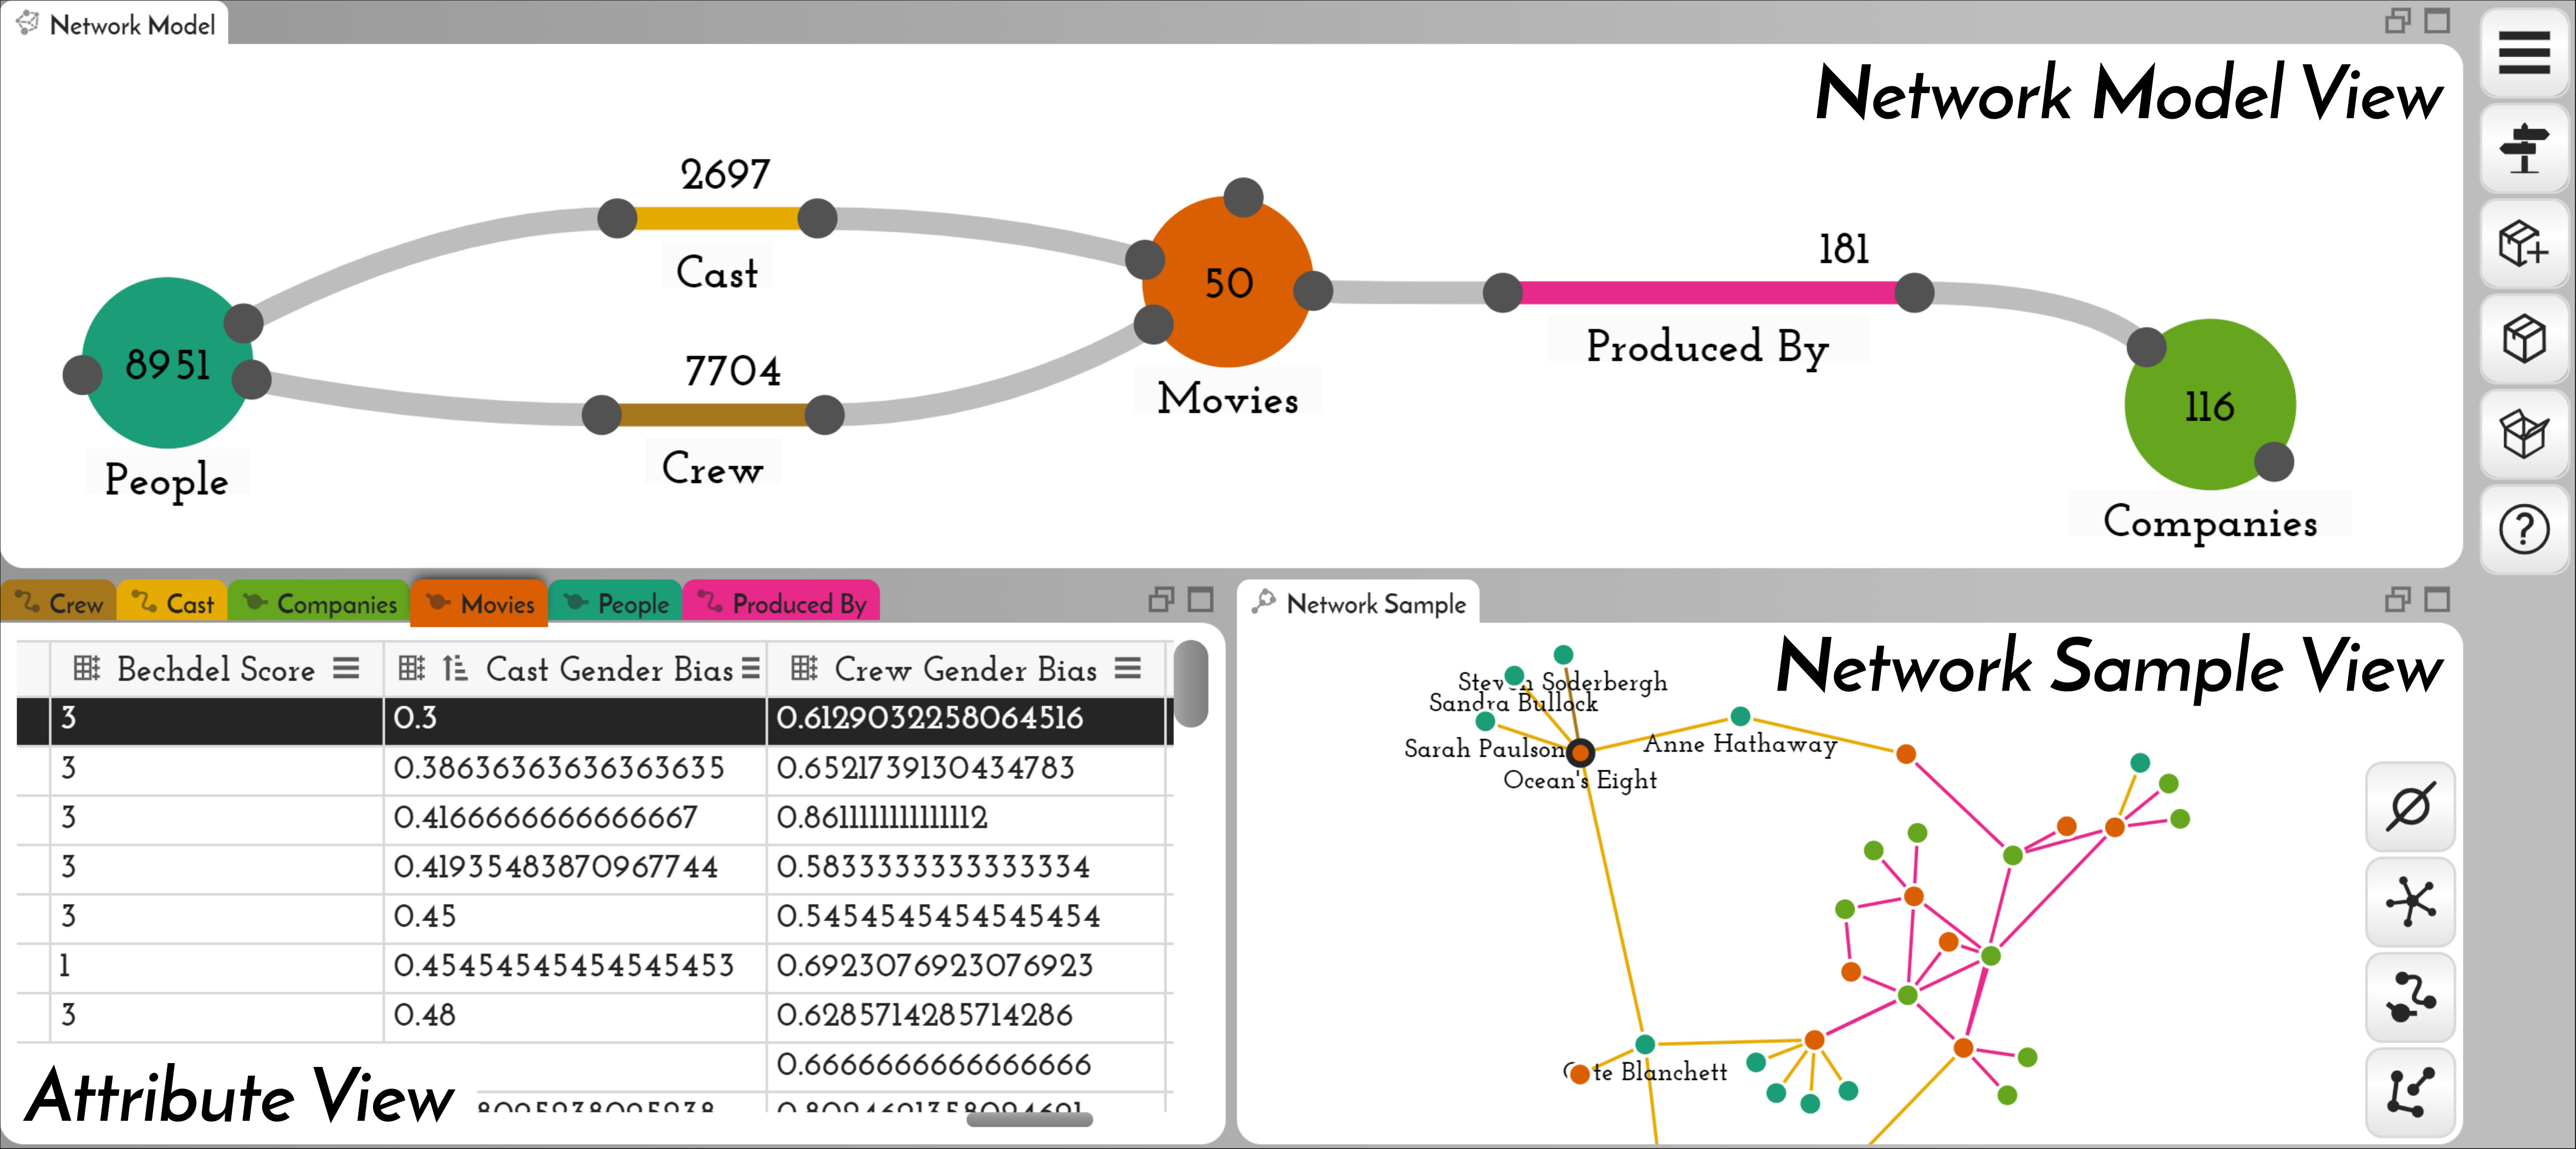2576x1149 pixels.
Task: Select the Produced By tab
Action: 782,603
